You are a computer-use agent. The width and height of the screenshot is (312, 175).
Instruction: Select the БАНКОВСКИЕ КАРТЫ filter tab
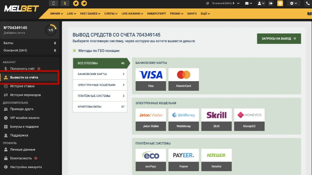100,74
